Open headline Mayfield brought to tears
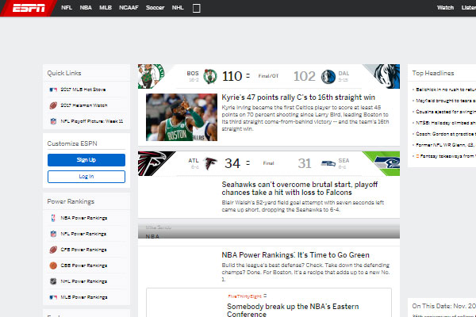 tap(446, 101)
